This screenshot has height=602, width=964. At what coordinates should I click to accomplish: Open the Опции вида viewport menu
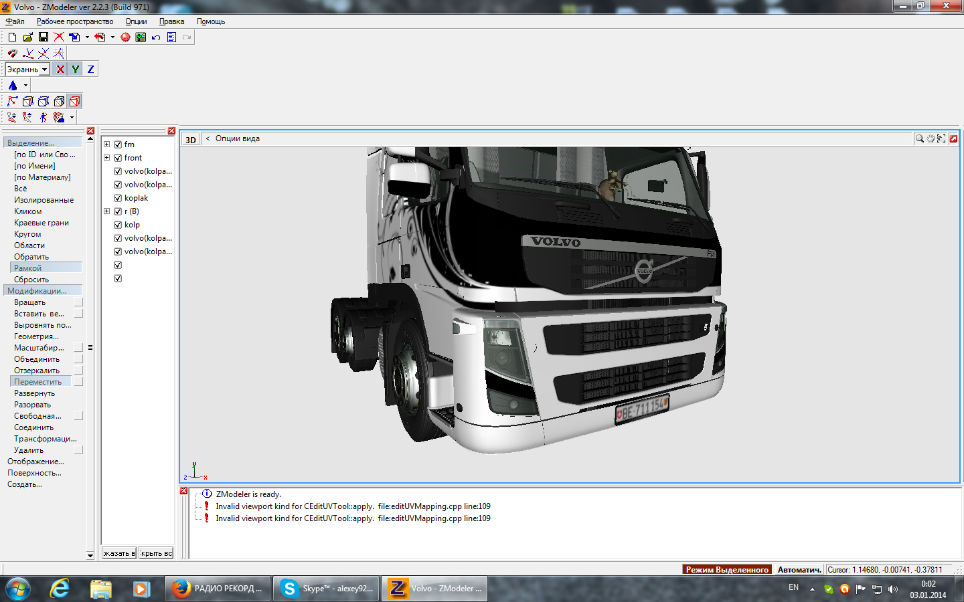pyautogui.click(x=238, y=138)
